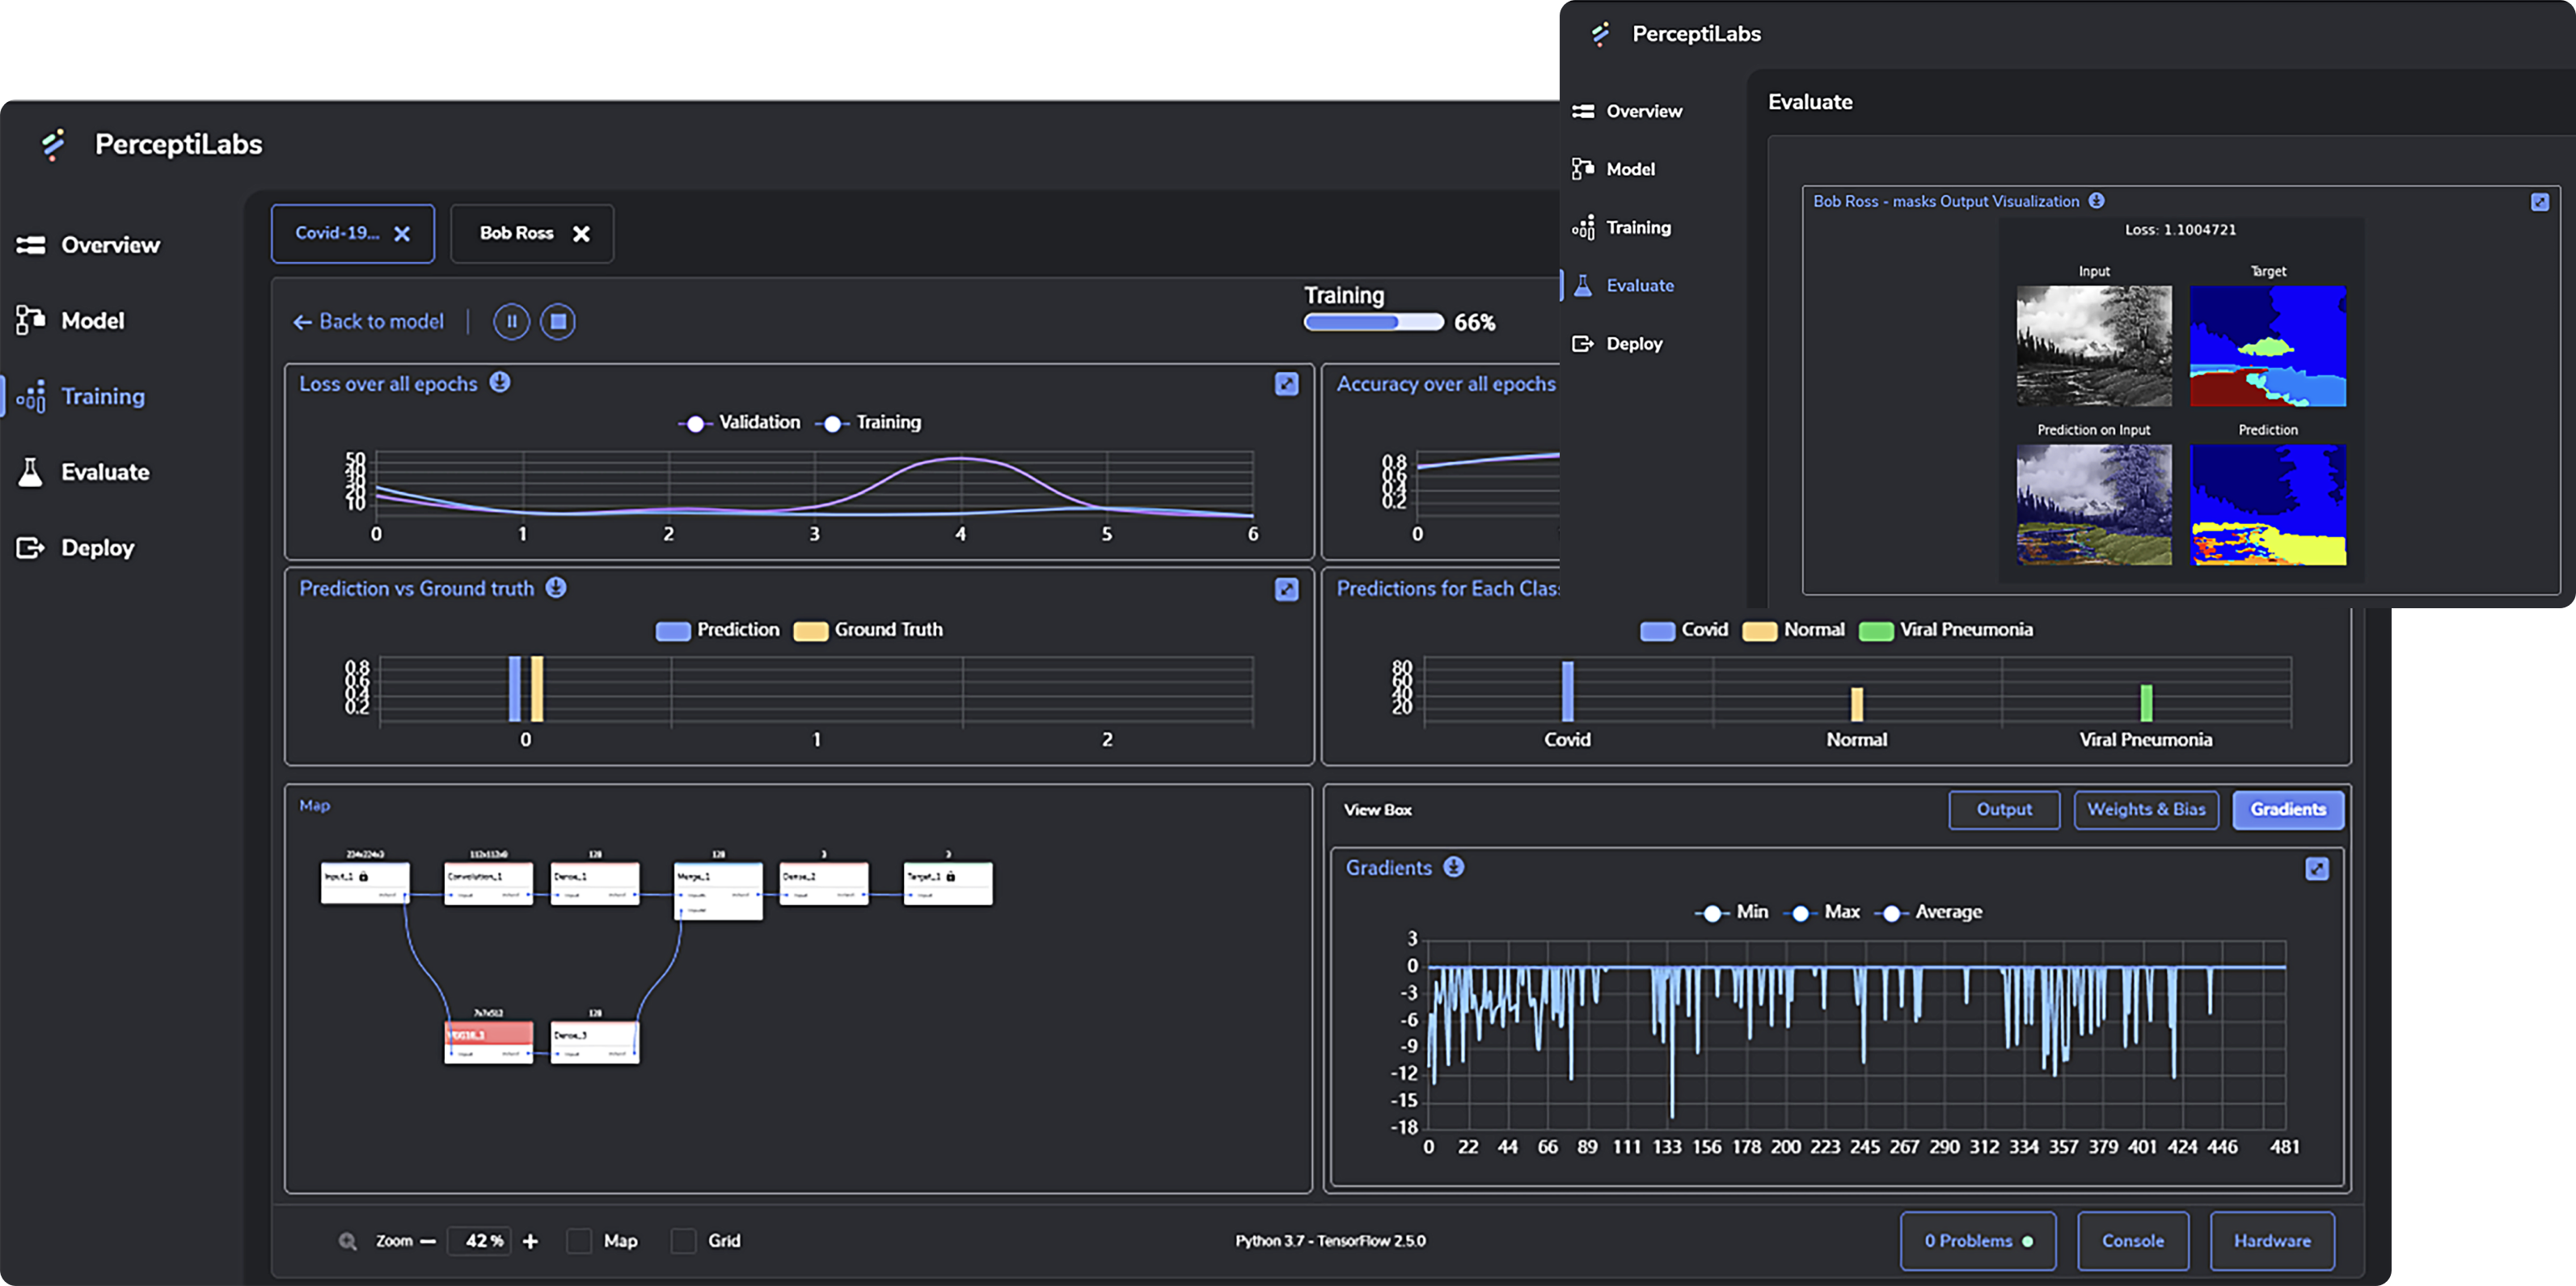Decrease zoom with minus button
This screenshot has height=1286, width=2576.
tap(428, 1241)
